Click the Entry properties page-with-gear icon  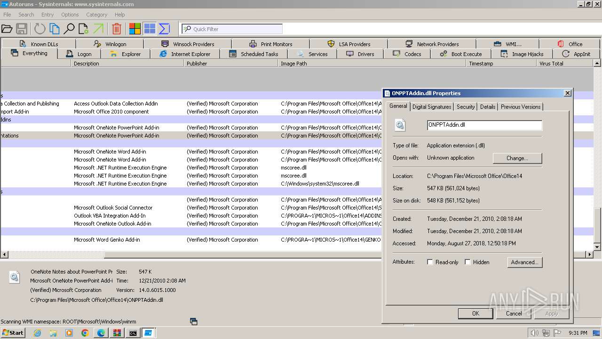click(84, 29)
